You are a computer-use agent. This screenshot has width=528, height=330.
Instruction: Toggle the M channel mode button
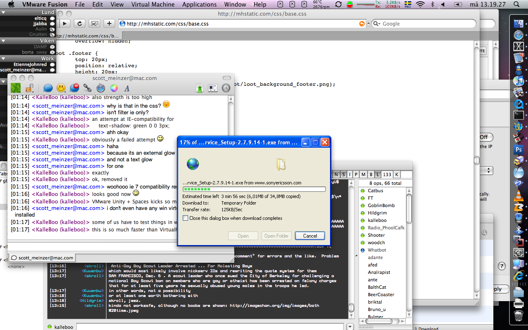[364, 174]
